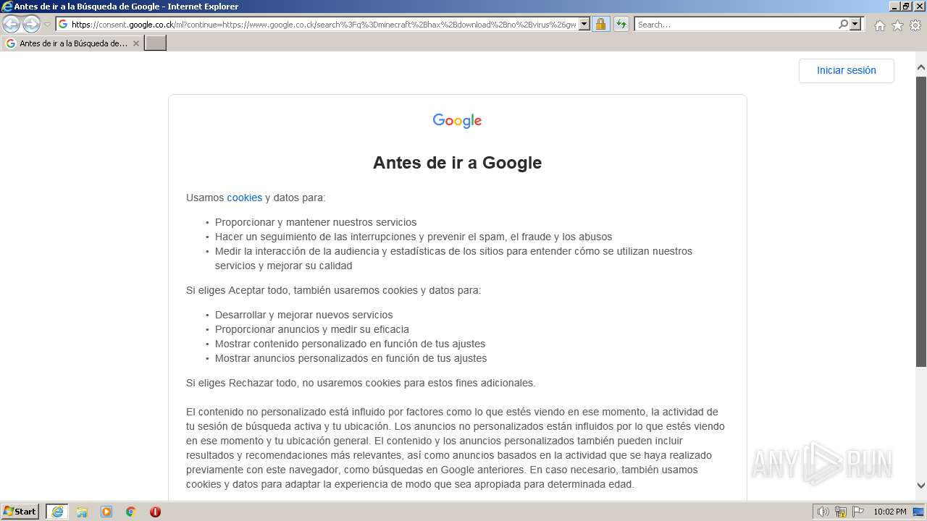Screen dimensions: 927x521
Task: Open a new tab button
Action: [x=156, y=43]
